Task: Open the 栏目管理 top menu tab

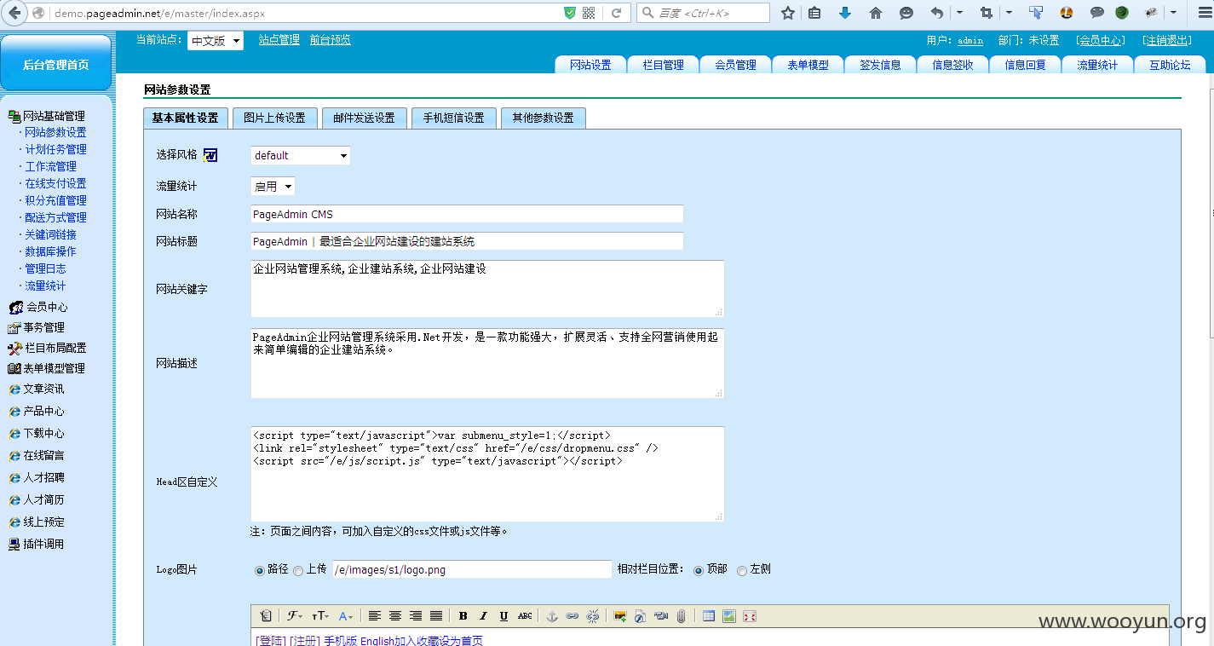Action: (663, 65)
